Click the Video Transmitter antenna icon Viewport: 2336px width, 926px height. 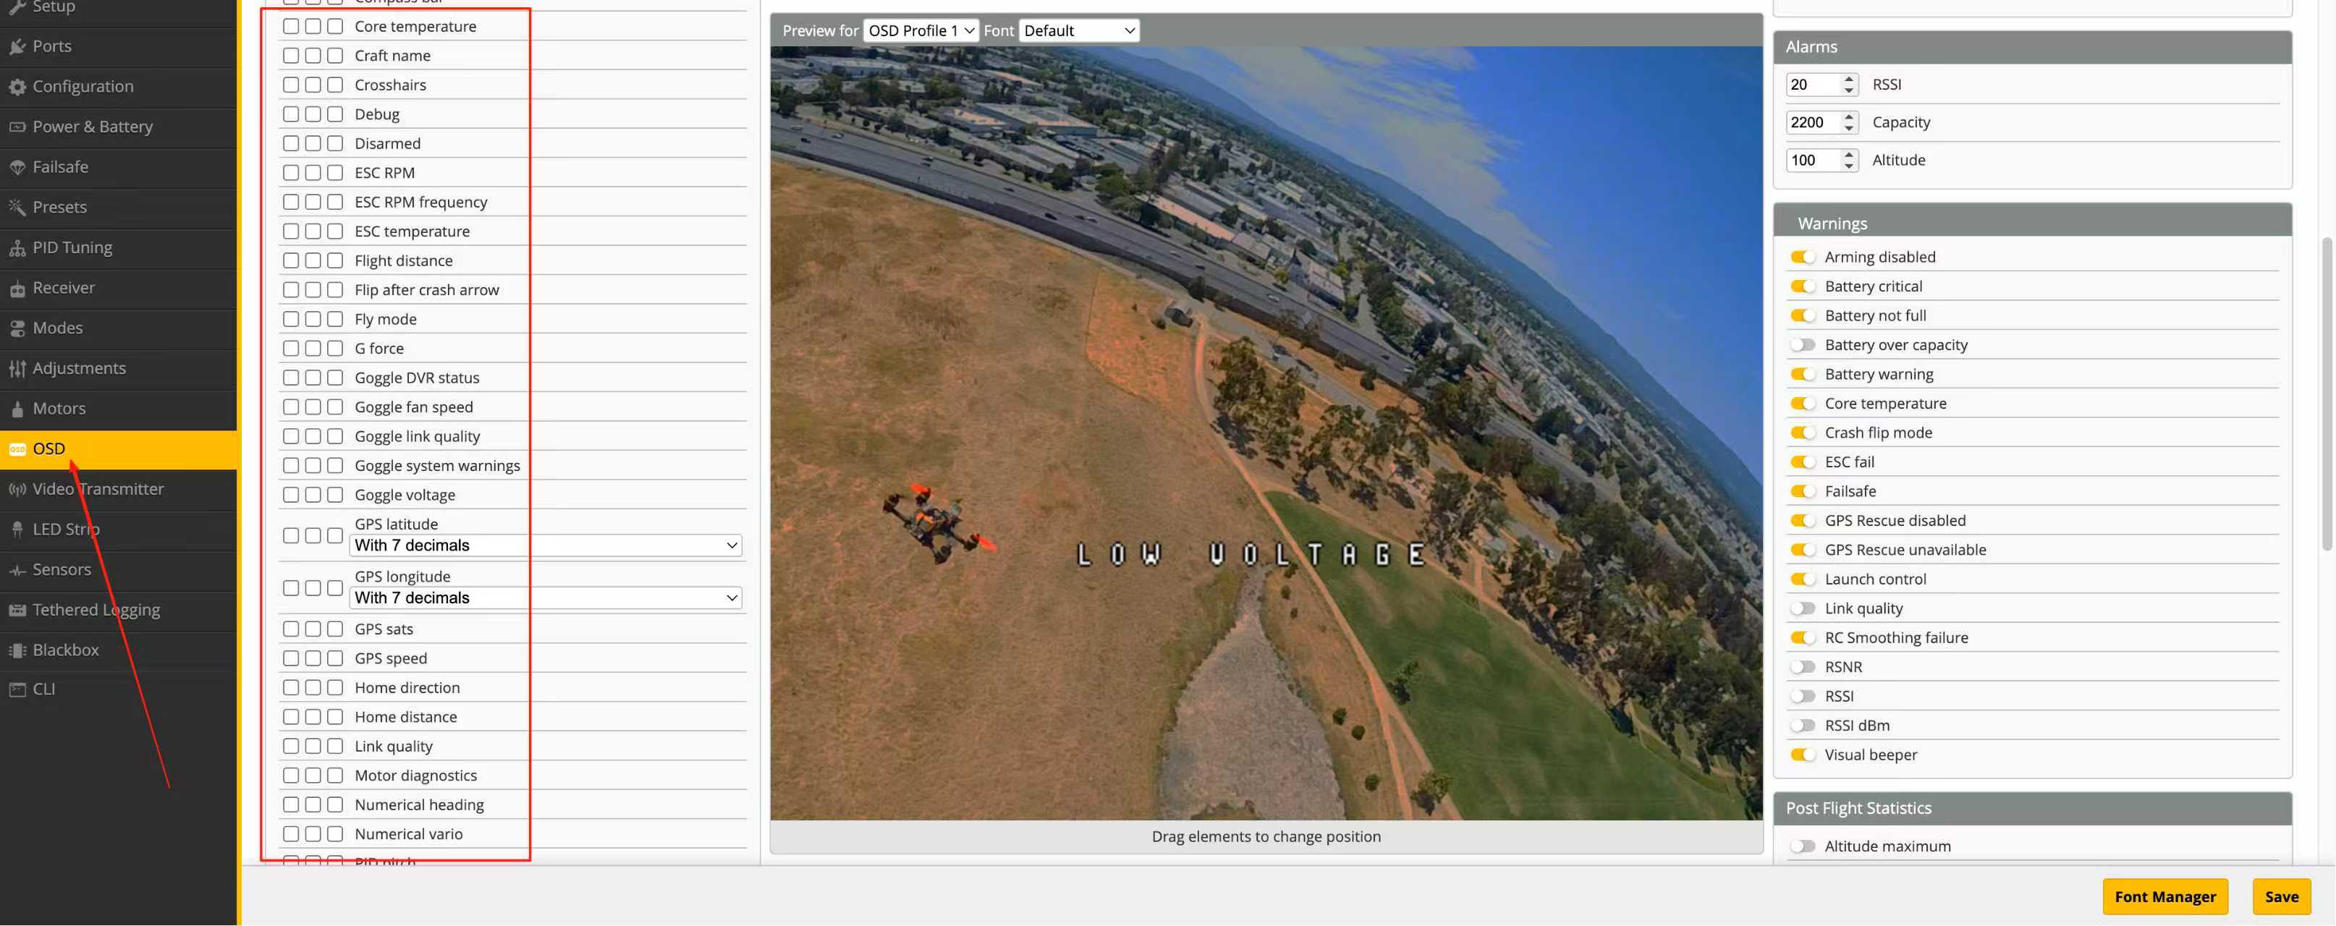pyautogui.click(x=17, y=490)
